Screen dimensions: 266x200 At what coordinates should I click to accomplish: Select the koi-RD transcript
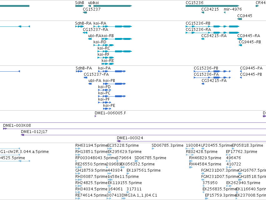pos(104,45)
